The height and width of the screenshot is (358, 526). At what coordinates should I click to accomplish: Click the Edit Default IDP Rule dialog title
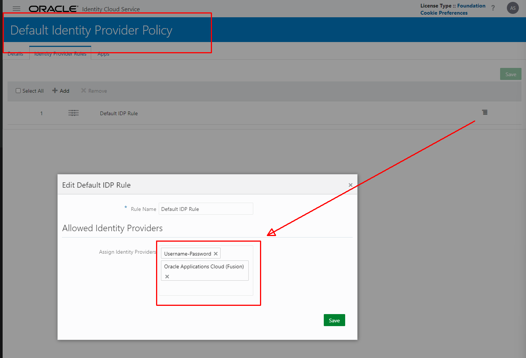click(96, 185)
